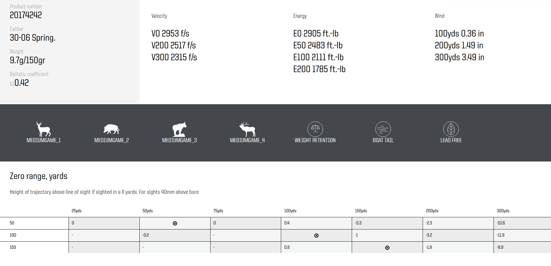Select the 0.42 ballistic coefficient value

pos(21,83)
